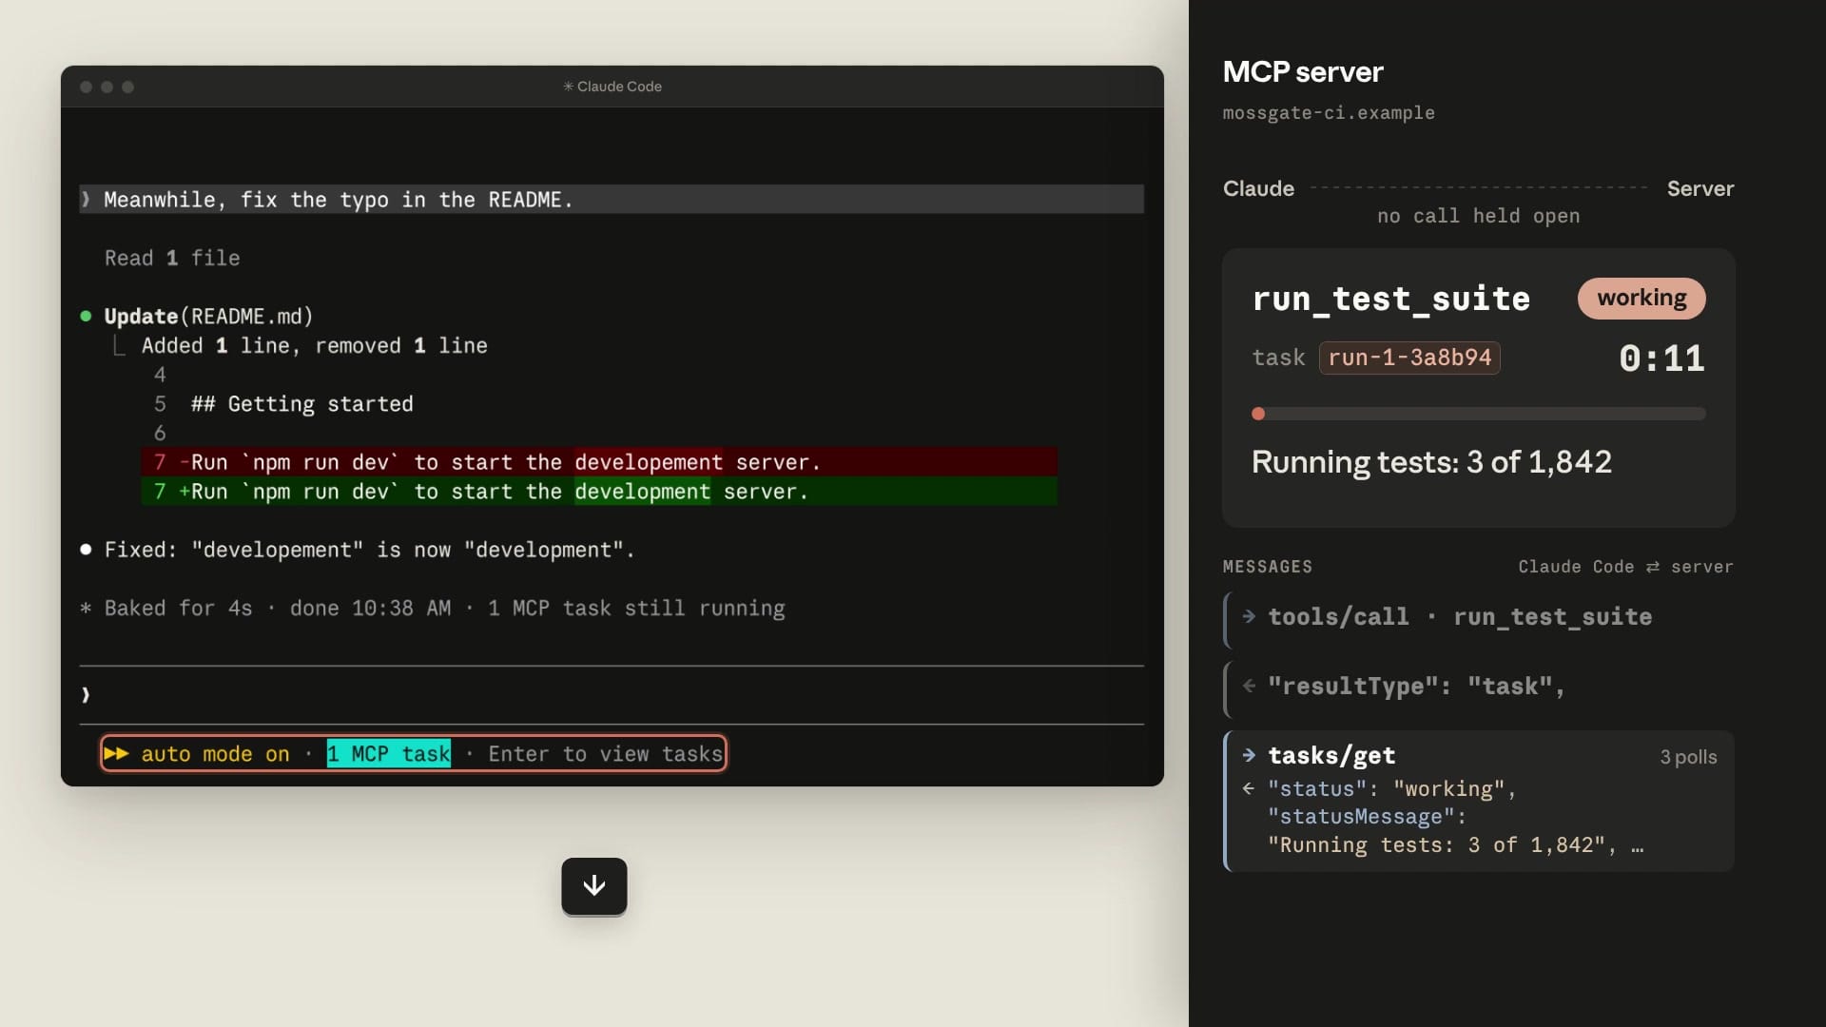
Task: Click the 'run_test_suite' tool title in card
Action: (x=1391, y=299)
